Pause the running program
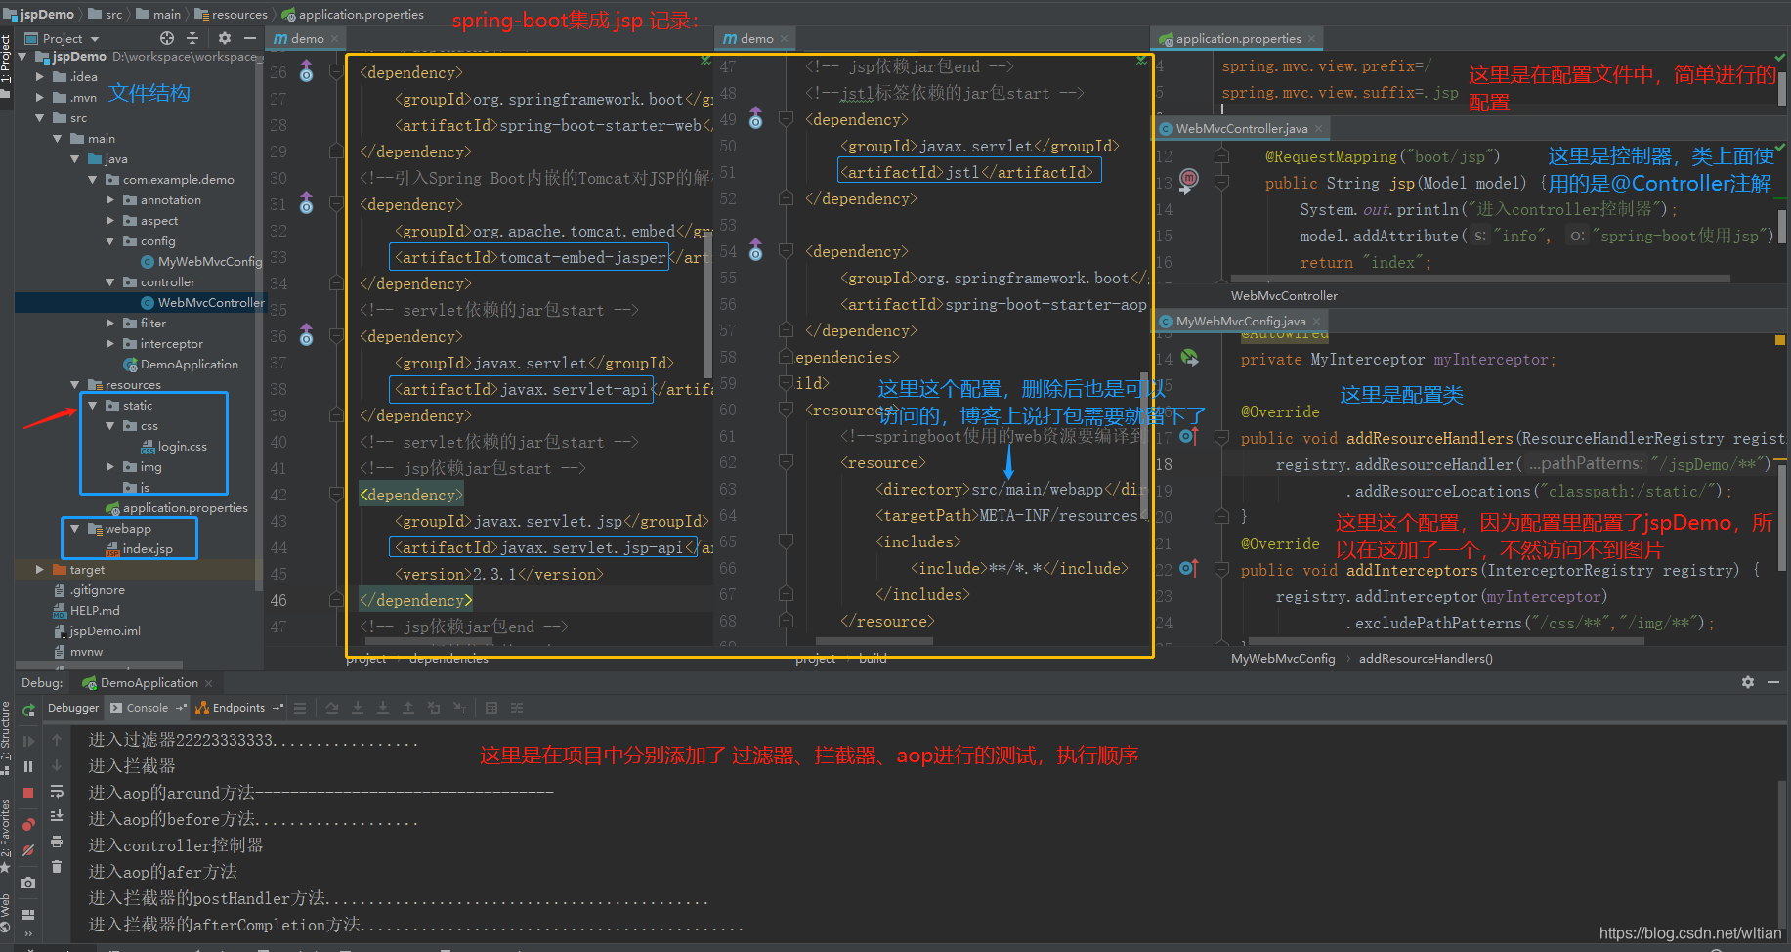Screen dimensions: 1791x952 coord(28,766)
